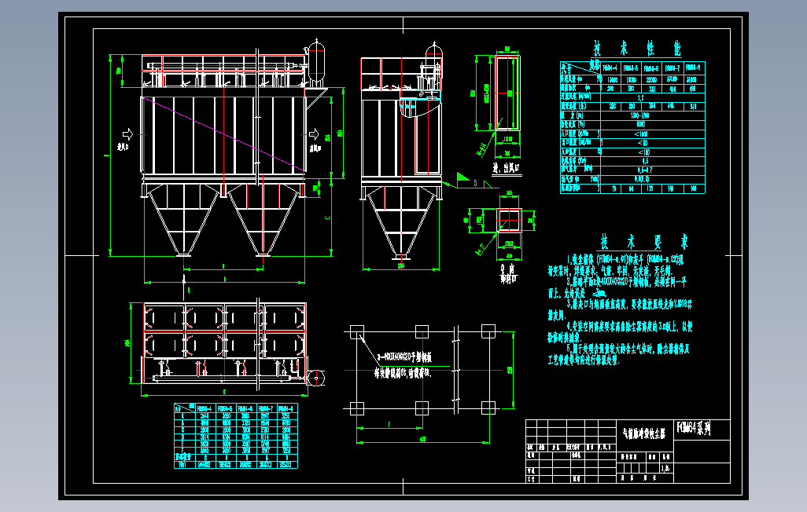Select the square ash outlet flange detail
807x512 pixels.
[x=510, y=221]
